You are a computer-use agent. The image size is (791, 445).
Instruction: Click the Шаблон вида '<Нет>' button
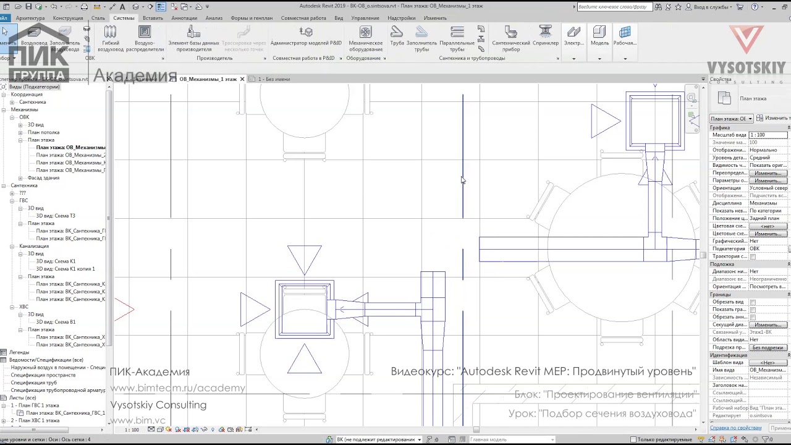click(768, 362)
